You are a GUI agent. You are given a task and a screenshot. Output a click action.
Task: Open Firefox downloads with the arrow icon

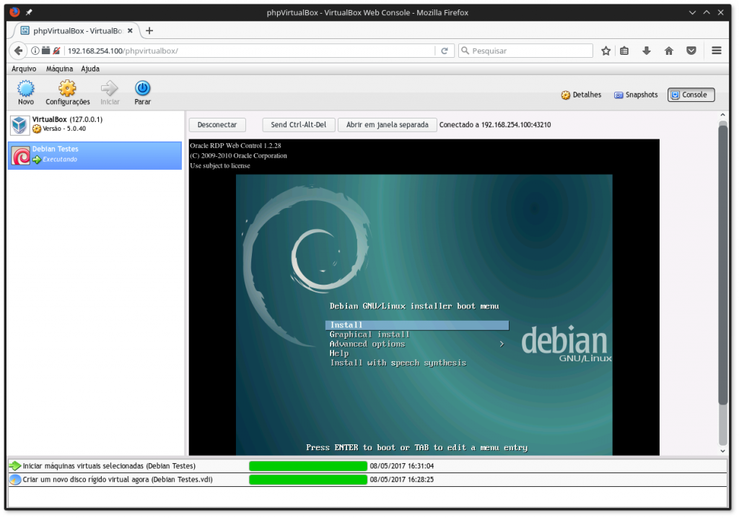644,51
